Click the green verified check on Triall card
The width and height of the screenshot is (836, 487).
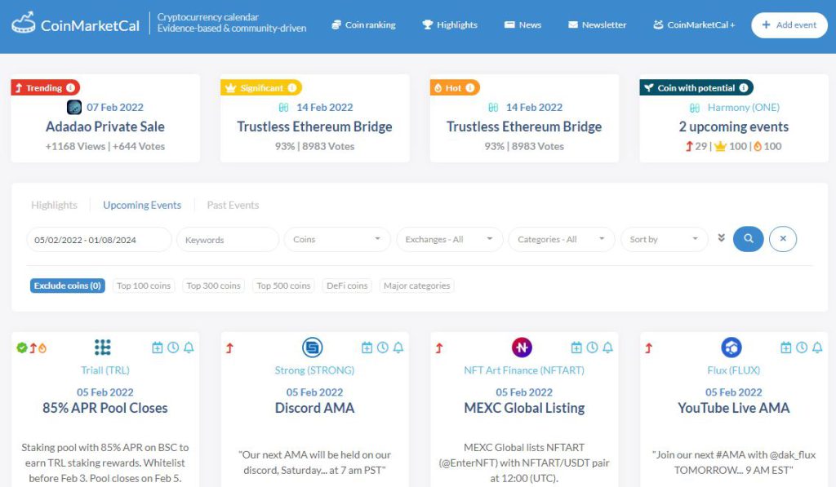(x=22, y=348)
